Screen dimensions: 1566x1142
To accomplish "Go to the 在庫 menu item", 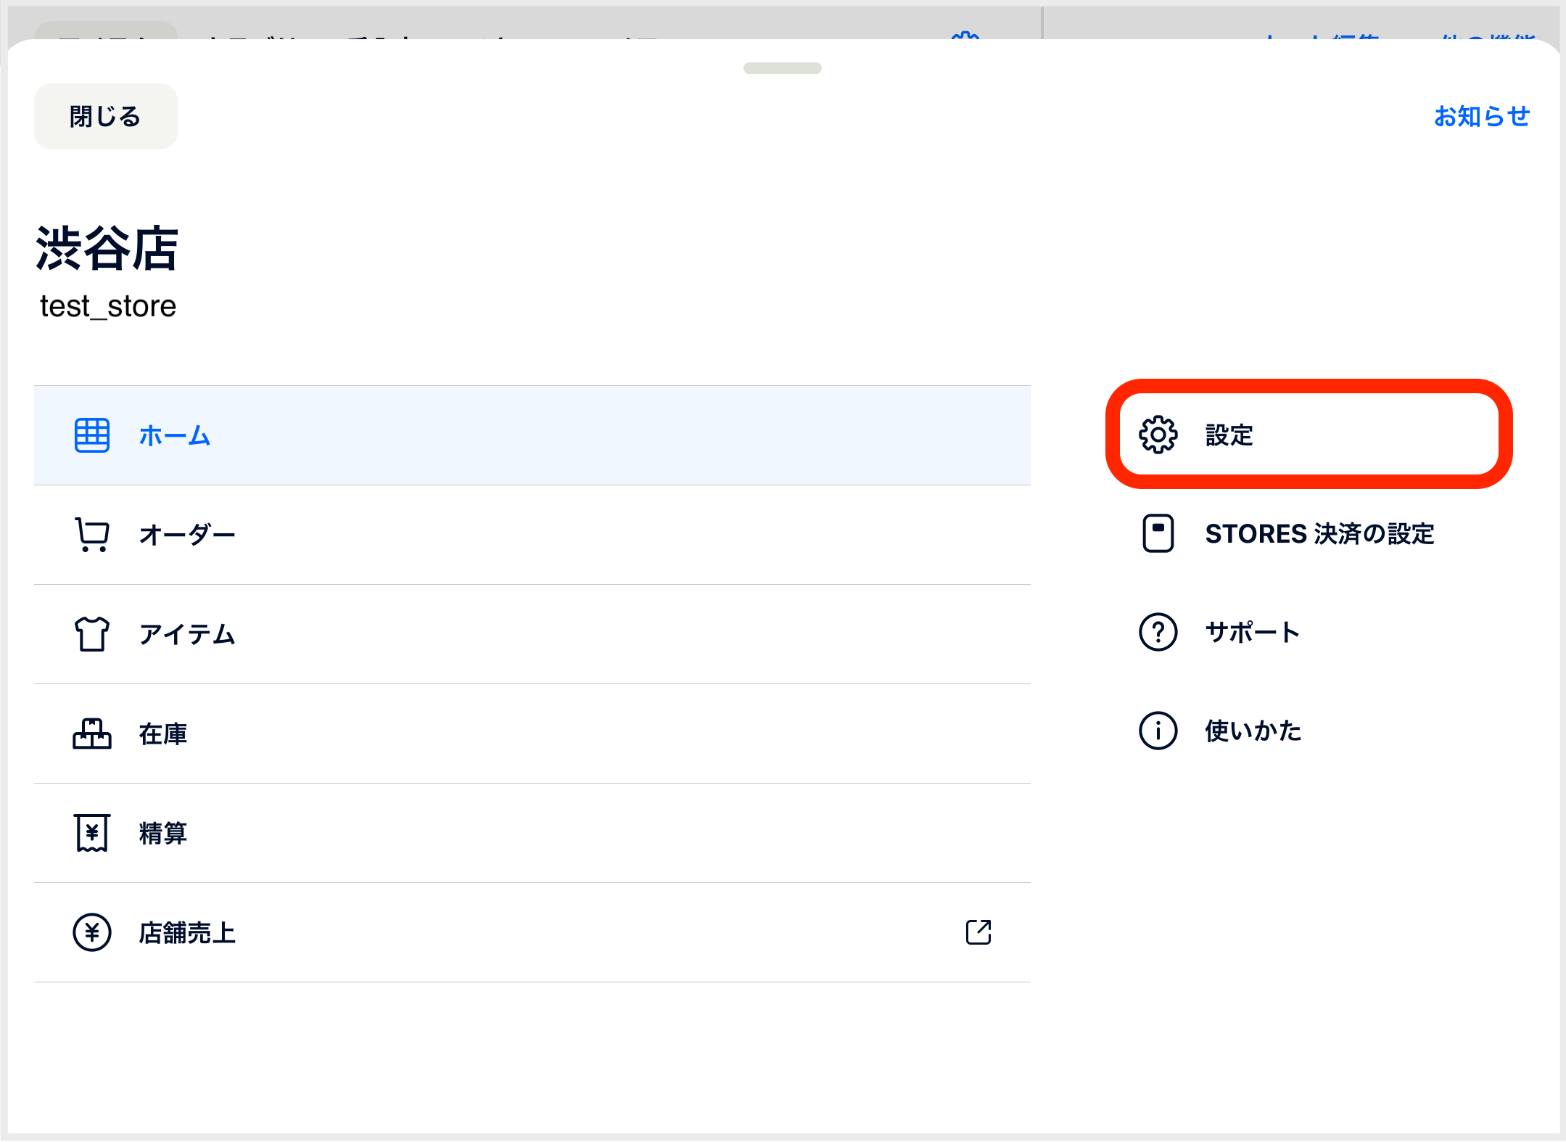I will pyautogui.click(x=532, y=734).
